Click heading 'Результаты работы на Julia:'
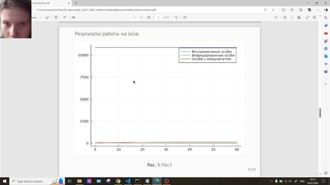Viewport: 330px width, 185px height. click(107, 34)
